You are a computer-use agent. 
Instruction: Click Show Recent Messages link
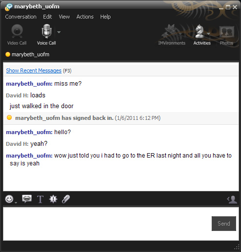[x=34, y=70]
